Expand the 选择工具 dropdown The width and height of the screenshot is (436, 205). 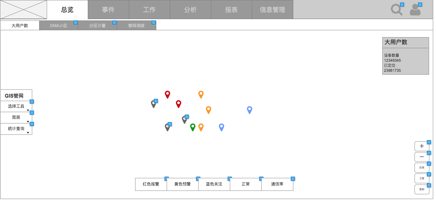(x=16, y=106)
